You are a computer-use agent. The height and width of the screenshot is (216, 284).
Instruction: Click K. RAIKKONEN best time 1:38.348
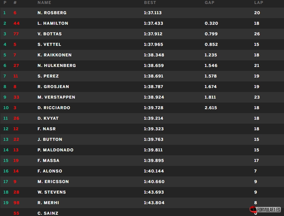tap(154, 55)
